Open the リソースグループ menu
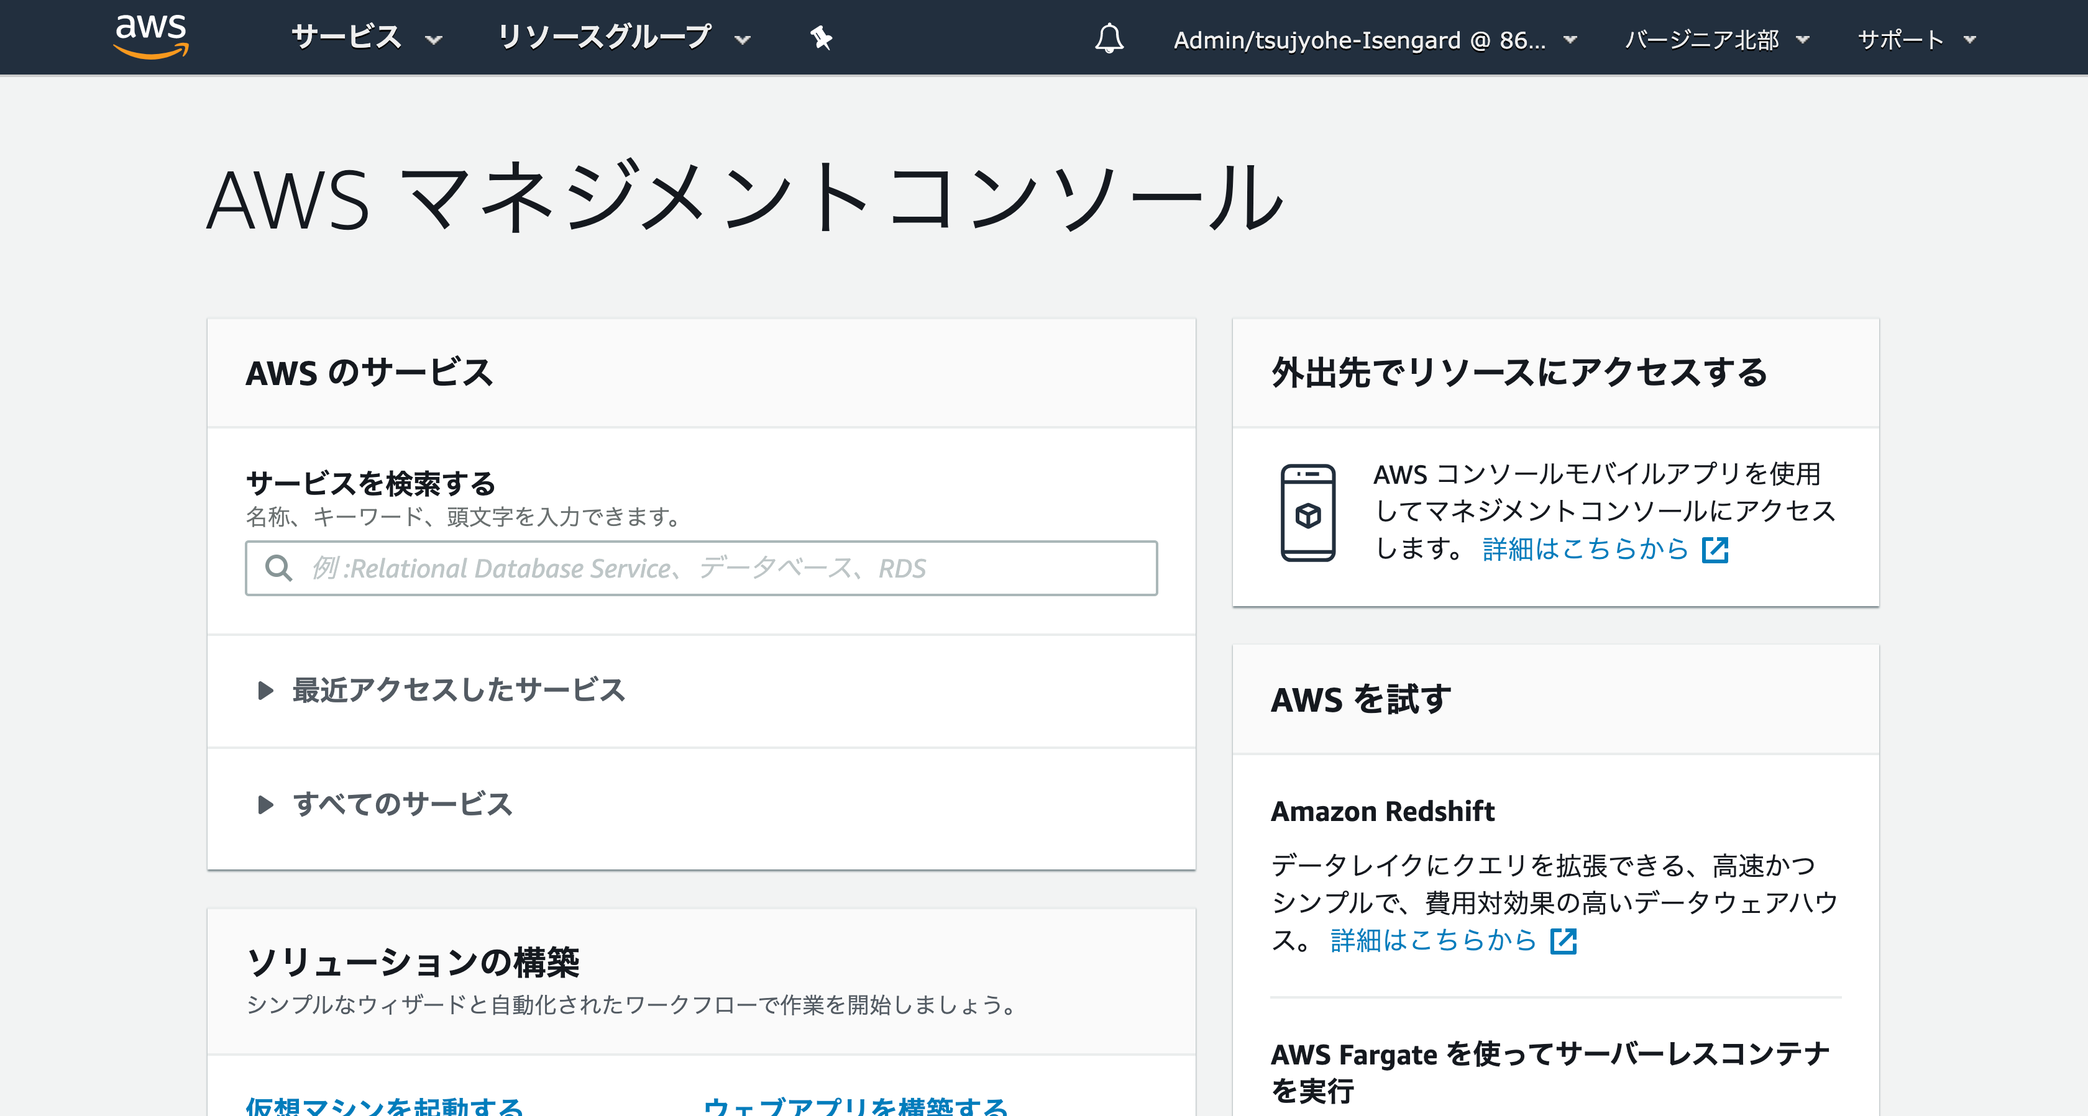Image resolution: width=2088 pixels, height=1116 pixels. [624, 37]
